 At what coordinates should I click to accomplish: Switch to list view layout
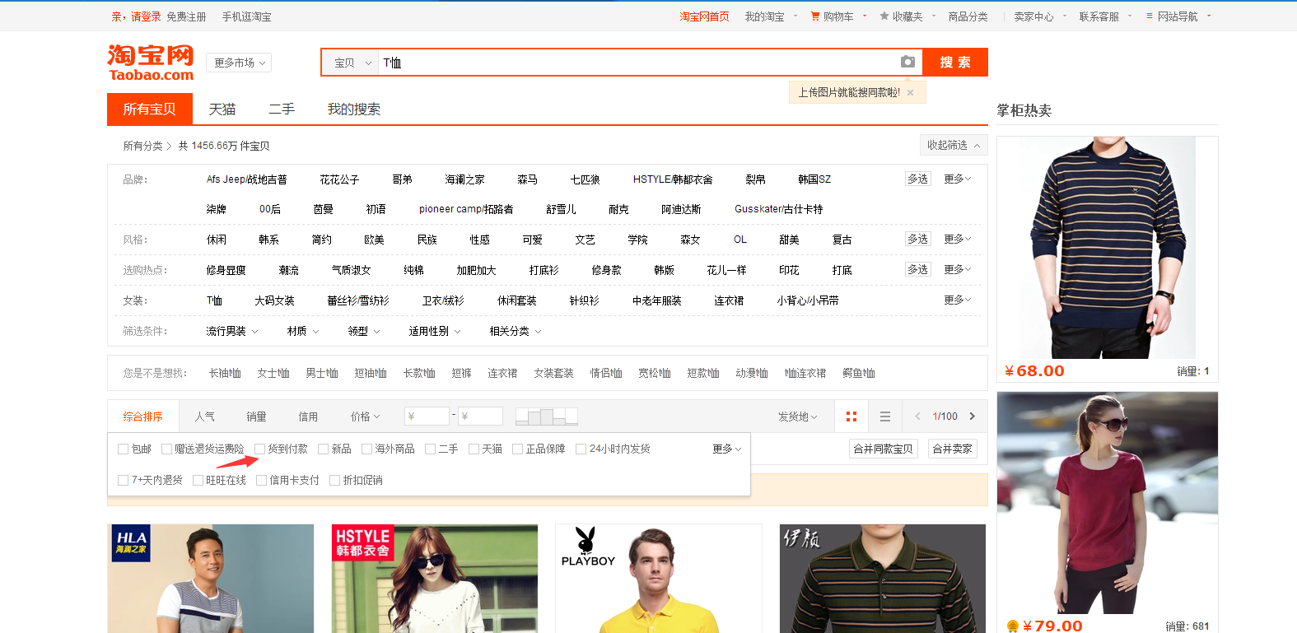pyautogui.click(x=885, y=417)
